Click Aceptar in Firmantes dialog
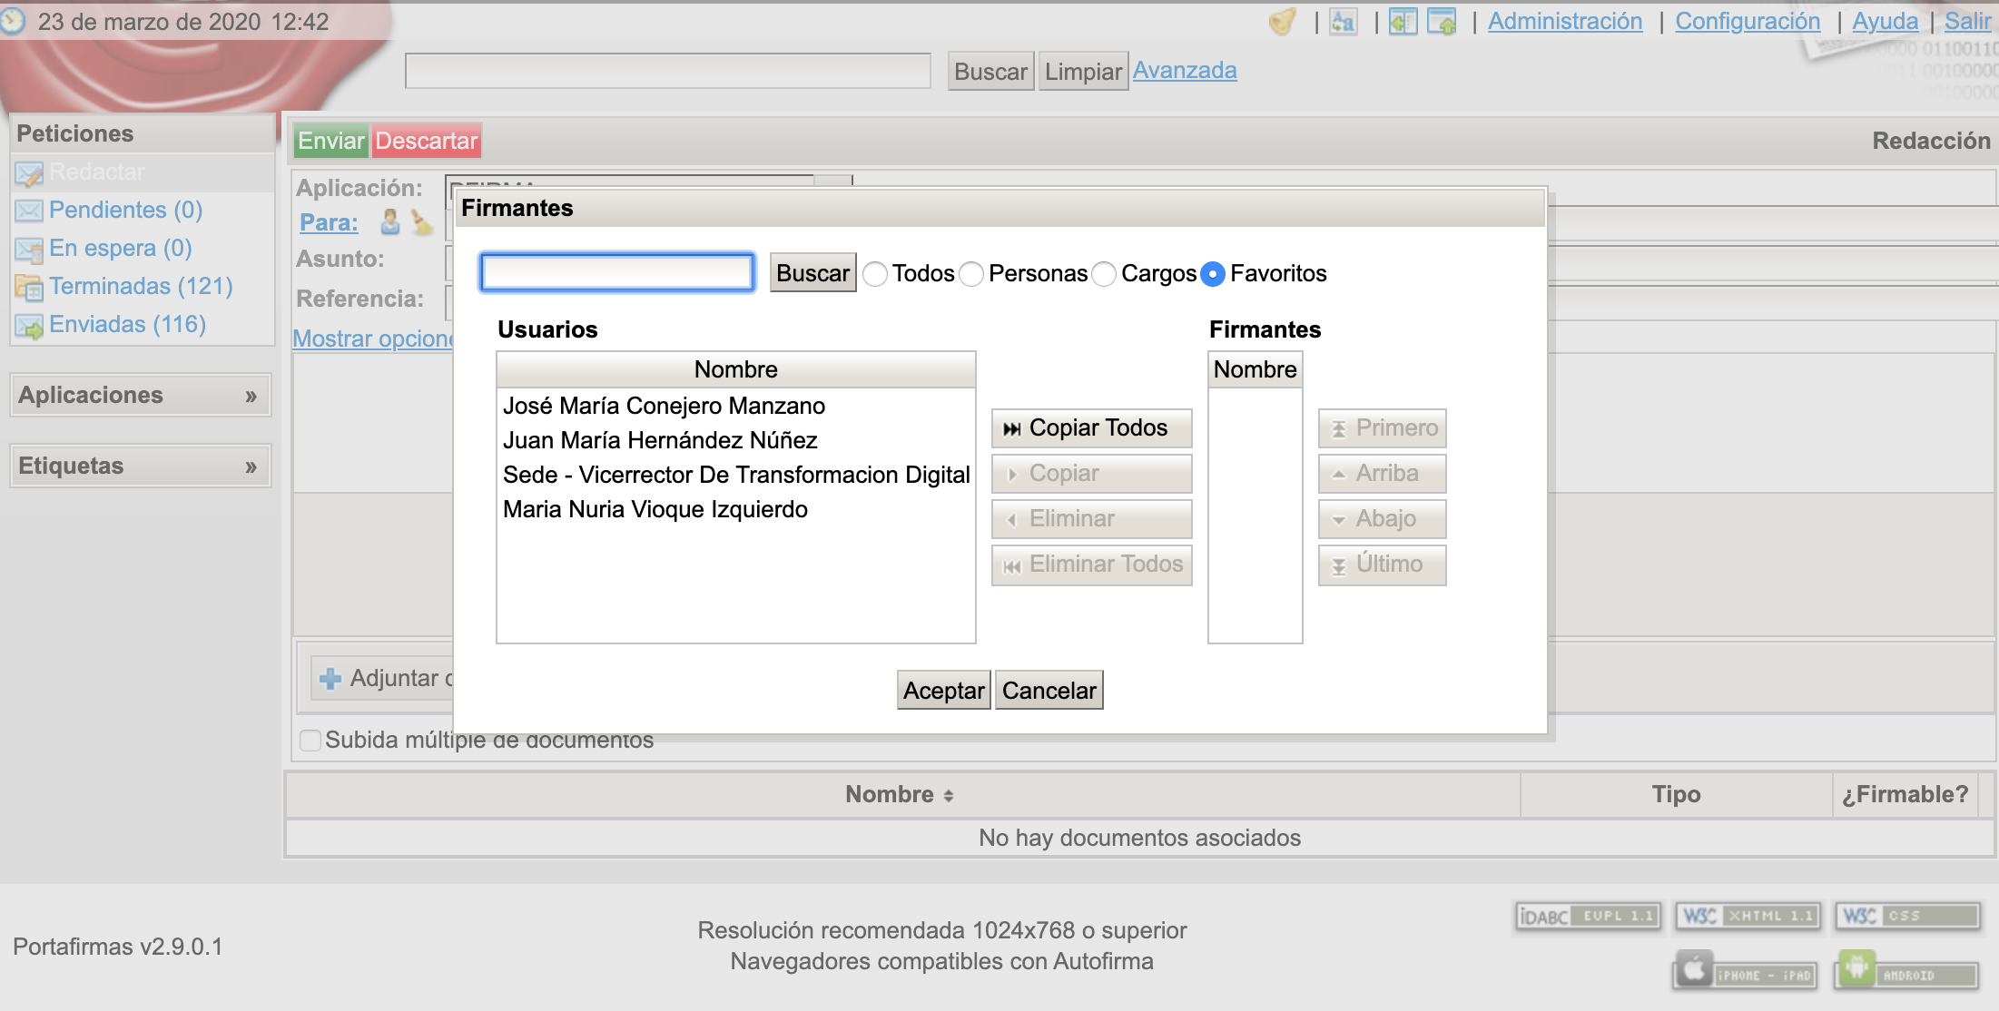Image resolution: width=1999 pixels, height=1011 pixels. tap(943, 691)
